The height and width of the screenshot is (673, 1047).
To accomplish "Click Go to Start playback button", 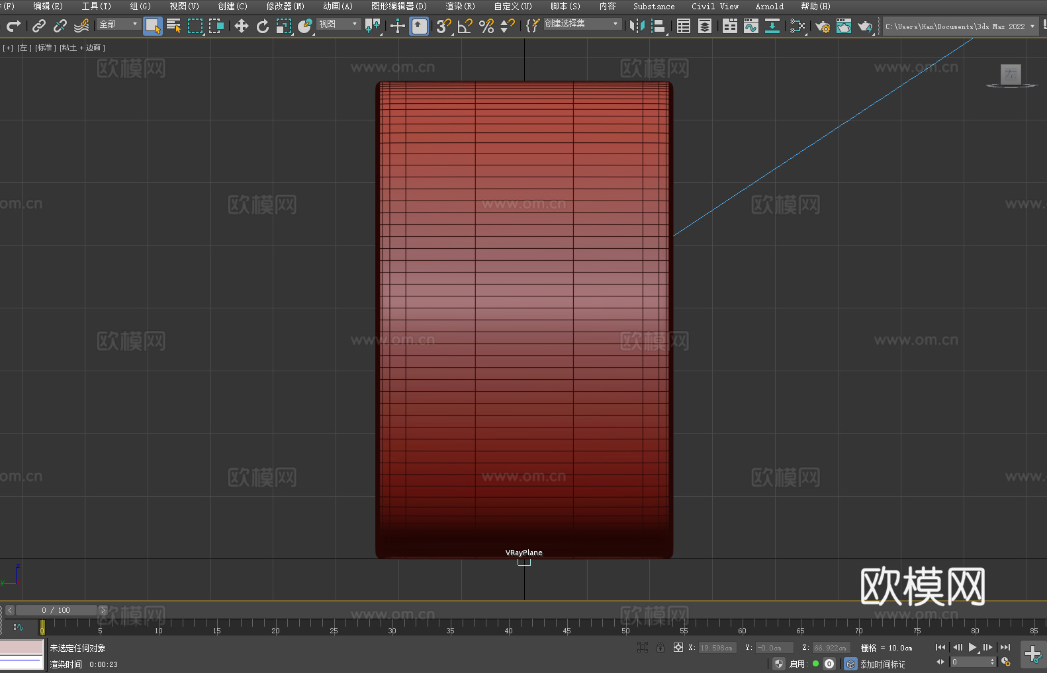I will tap(940, 647).
